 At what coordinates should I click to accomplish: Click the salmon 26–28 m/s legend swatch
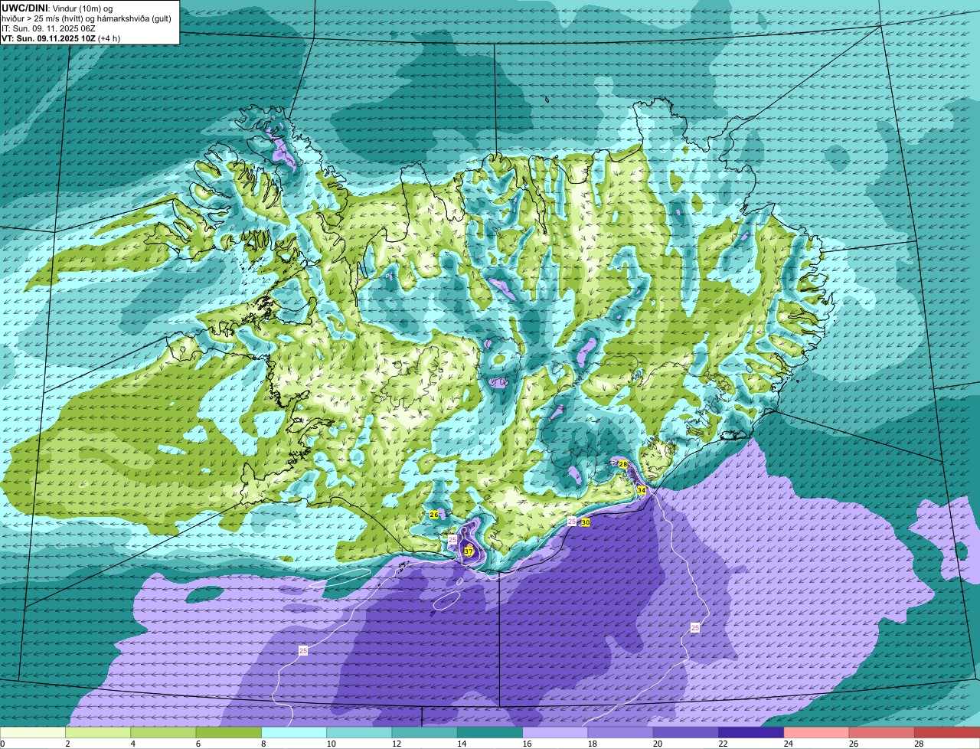(882, 732)
